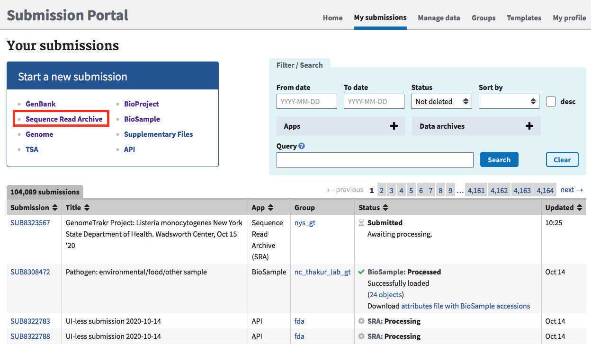The image size is (591, 344).
Task: Open My profile tab
Action: [569, 18]
